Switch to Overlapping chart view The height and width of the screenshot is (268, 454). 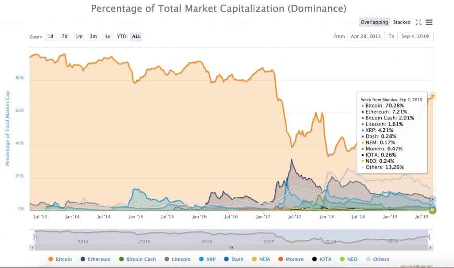pos(374,22)
